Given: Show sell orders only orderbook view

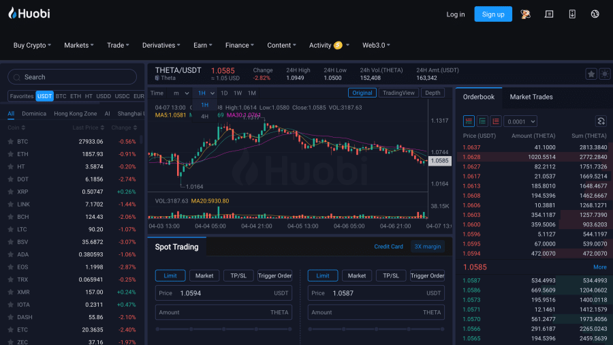Looking at the screenshot, I should tap(496, 121).
